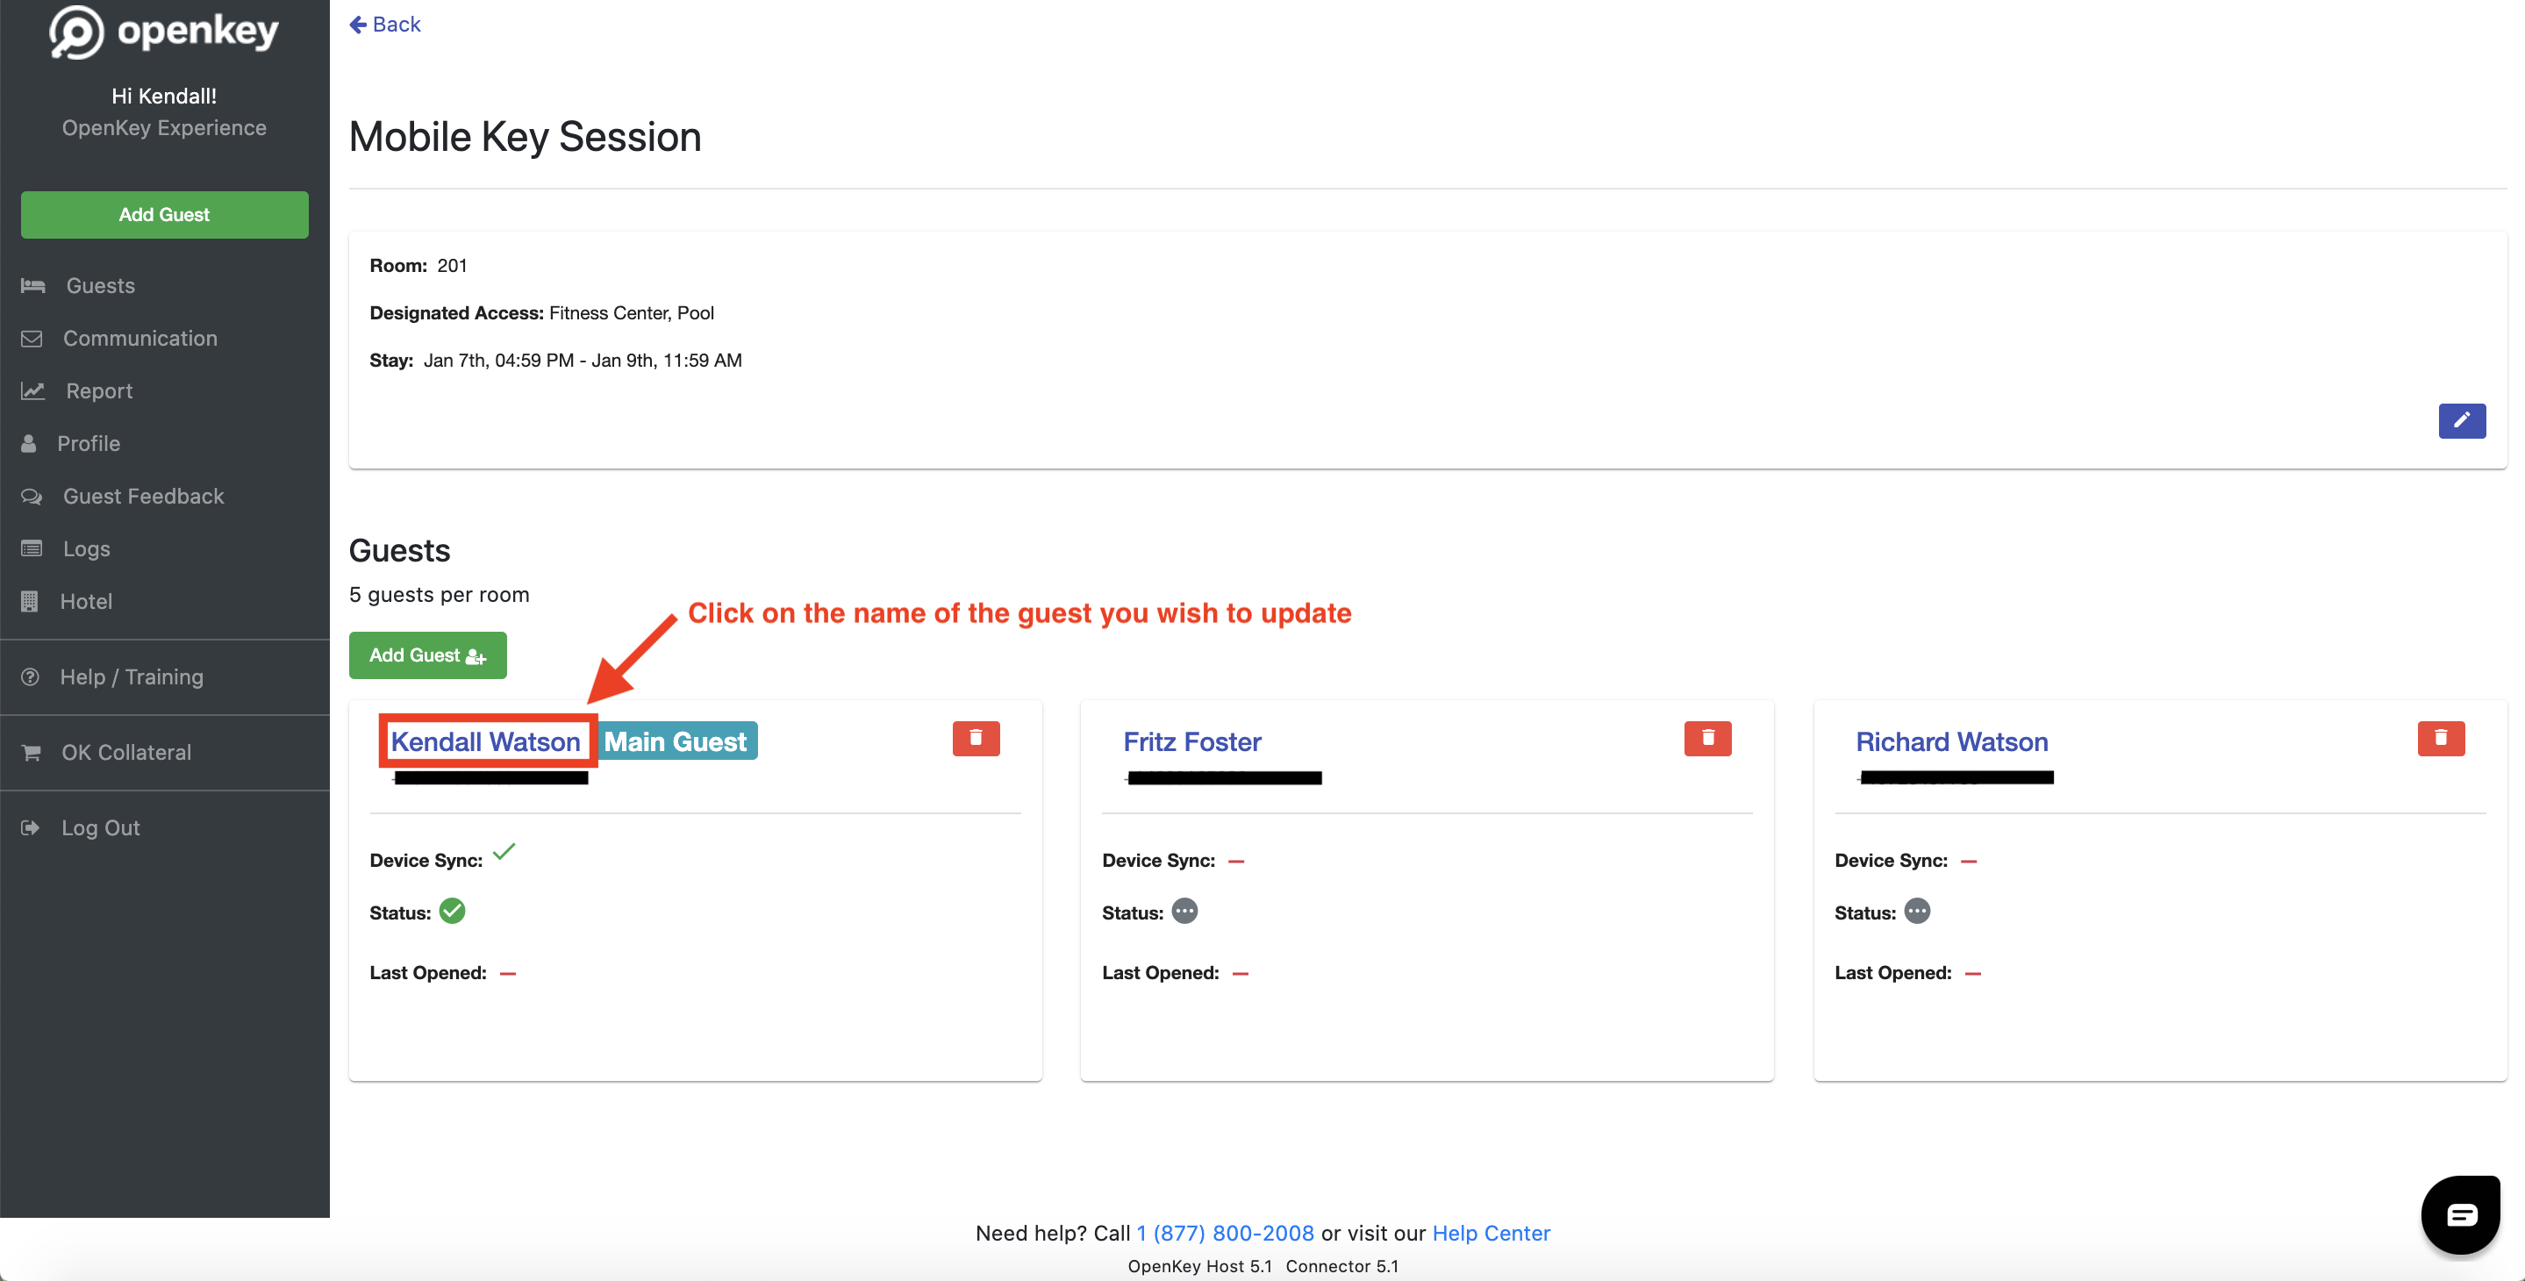Delete the Fritz Foster guest entry
2525x1281 pixels.
1707,738
